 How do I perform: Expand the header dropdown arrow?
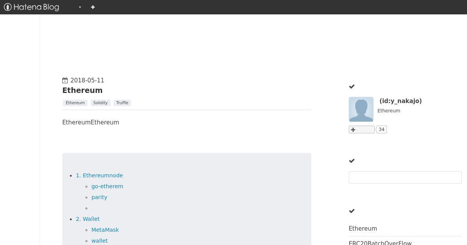pos(80,7)
